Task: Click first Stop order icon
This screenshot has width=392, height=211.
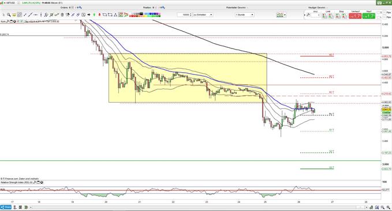Action: click(x=338, y=16)
